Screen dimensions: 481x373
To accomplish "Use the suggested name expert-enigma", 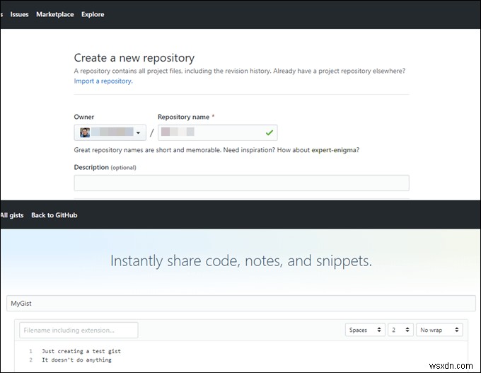I will 334,150.
